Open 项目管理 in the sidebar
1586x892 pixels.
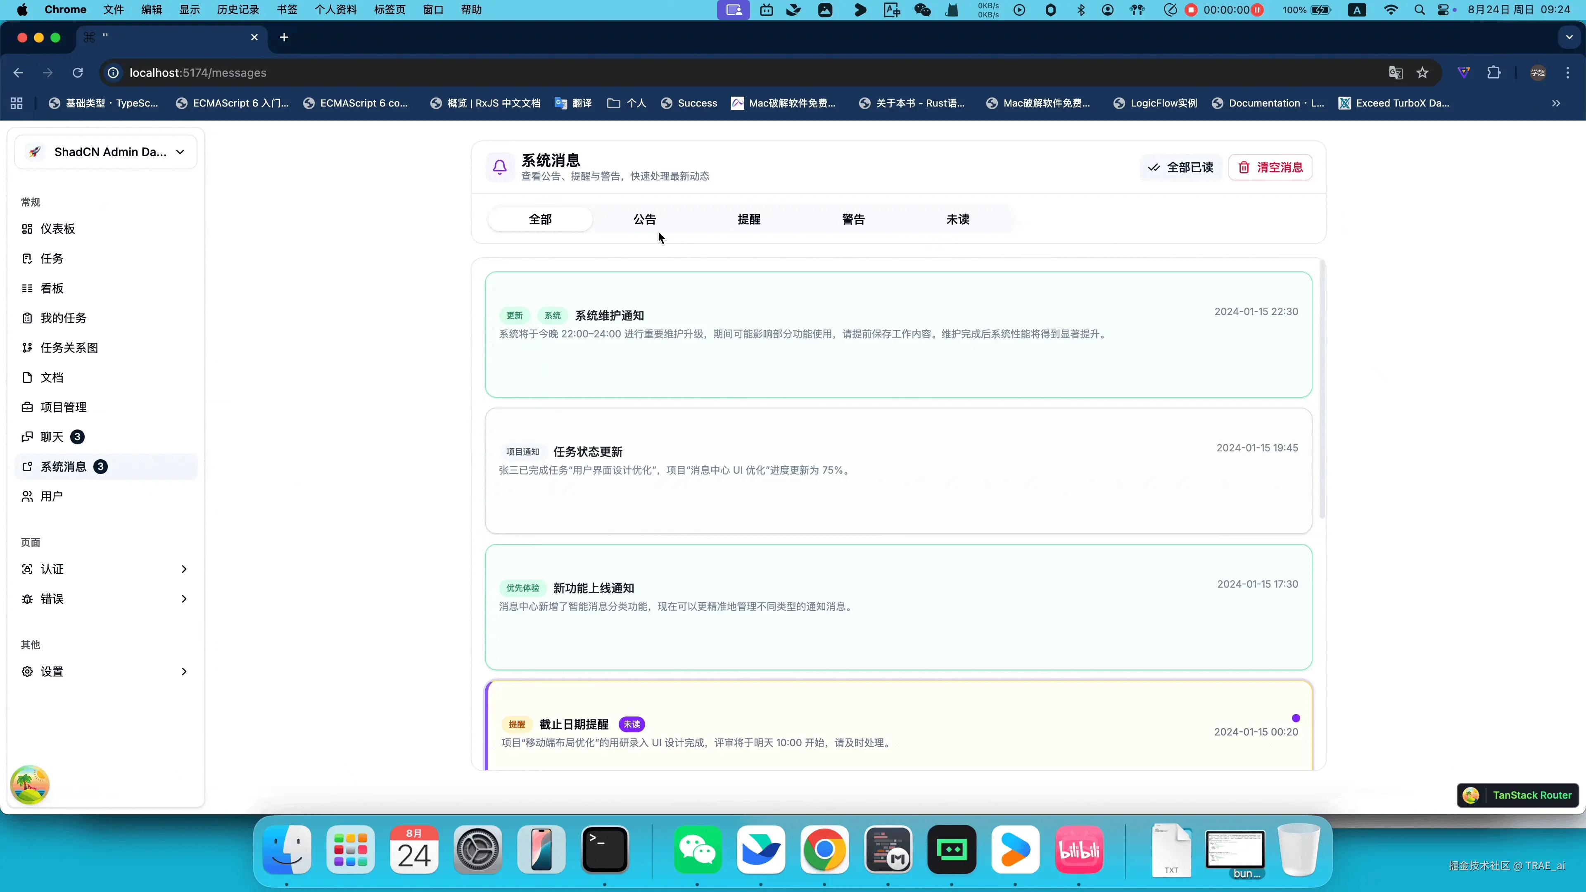point(64,407)
